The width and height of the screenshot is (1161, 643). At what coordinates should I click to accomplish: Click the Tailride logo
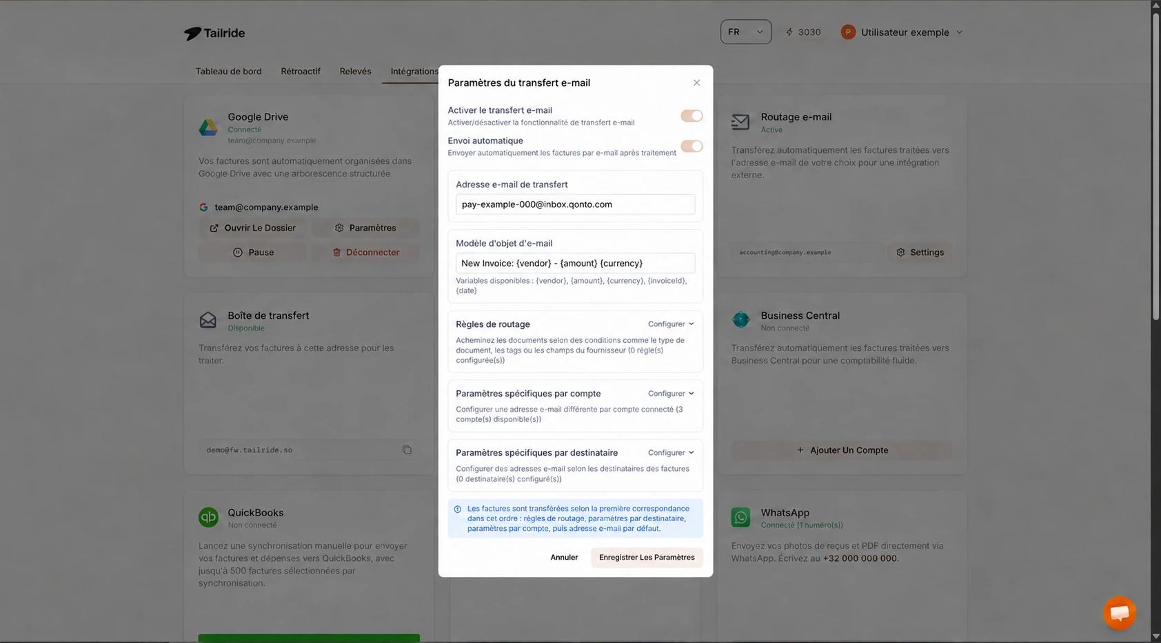(x=214, y=33)
